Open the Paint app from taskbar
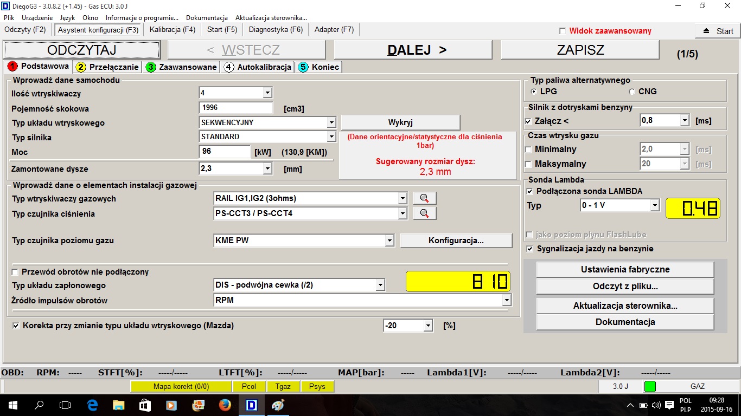The image size is (741, 416). 278,405
